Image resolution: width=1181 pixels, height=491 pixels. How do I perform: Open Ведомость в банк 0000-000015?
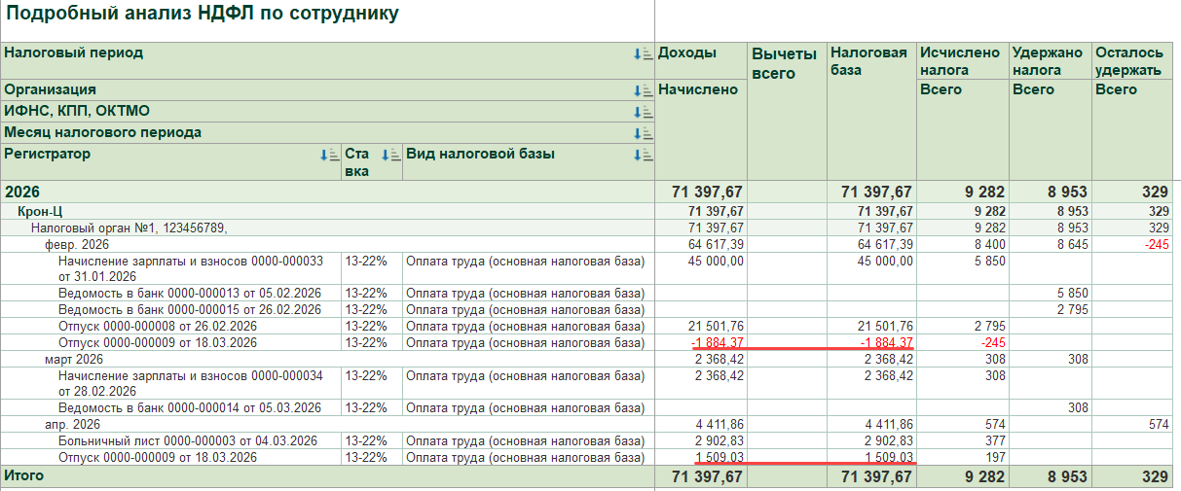[x=189, y=309]
